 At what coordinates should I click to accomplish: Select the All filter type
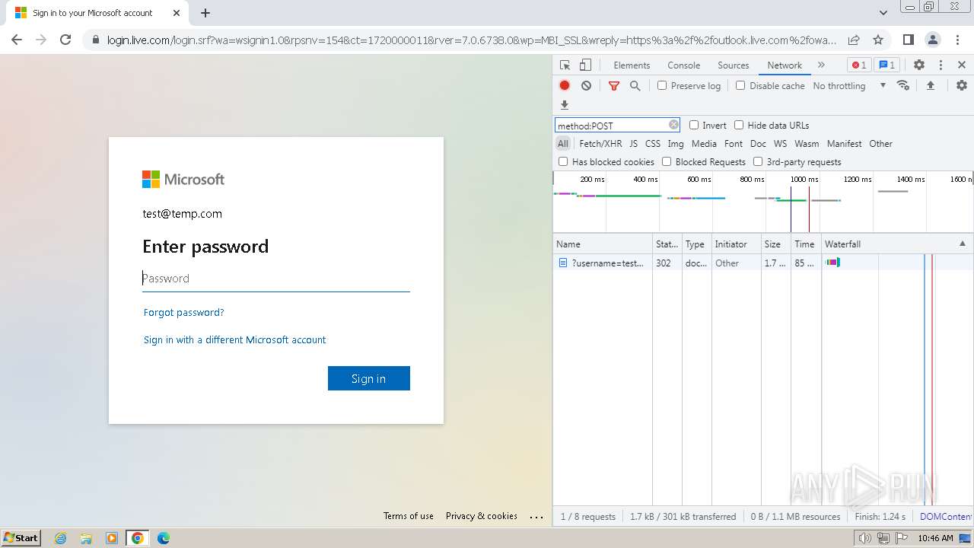tap(563, 143)
